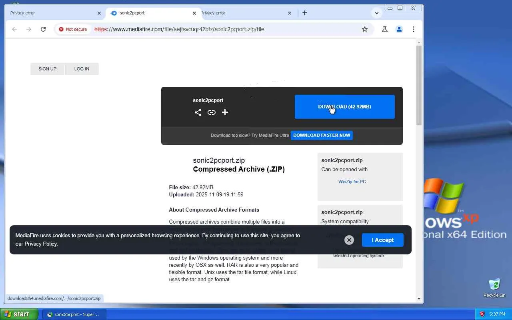Open the Chrome three-dot menu
Image resolution: width=512 pixels, height=320 pixels.
tap(414, 29)
